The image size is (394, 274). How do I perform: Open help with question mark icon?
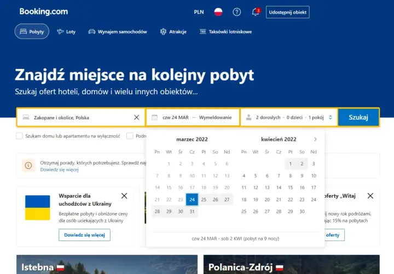(237, 12)
